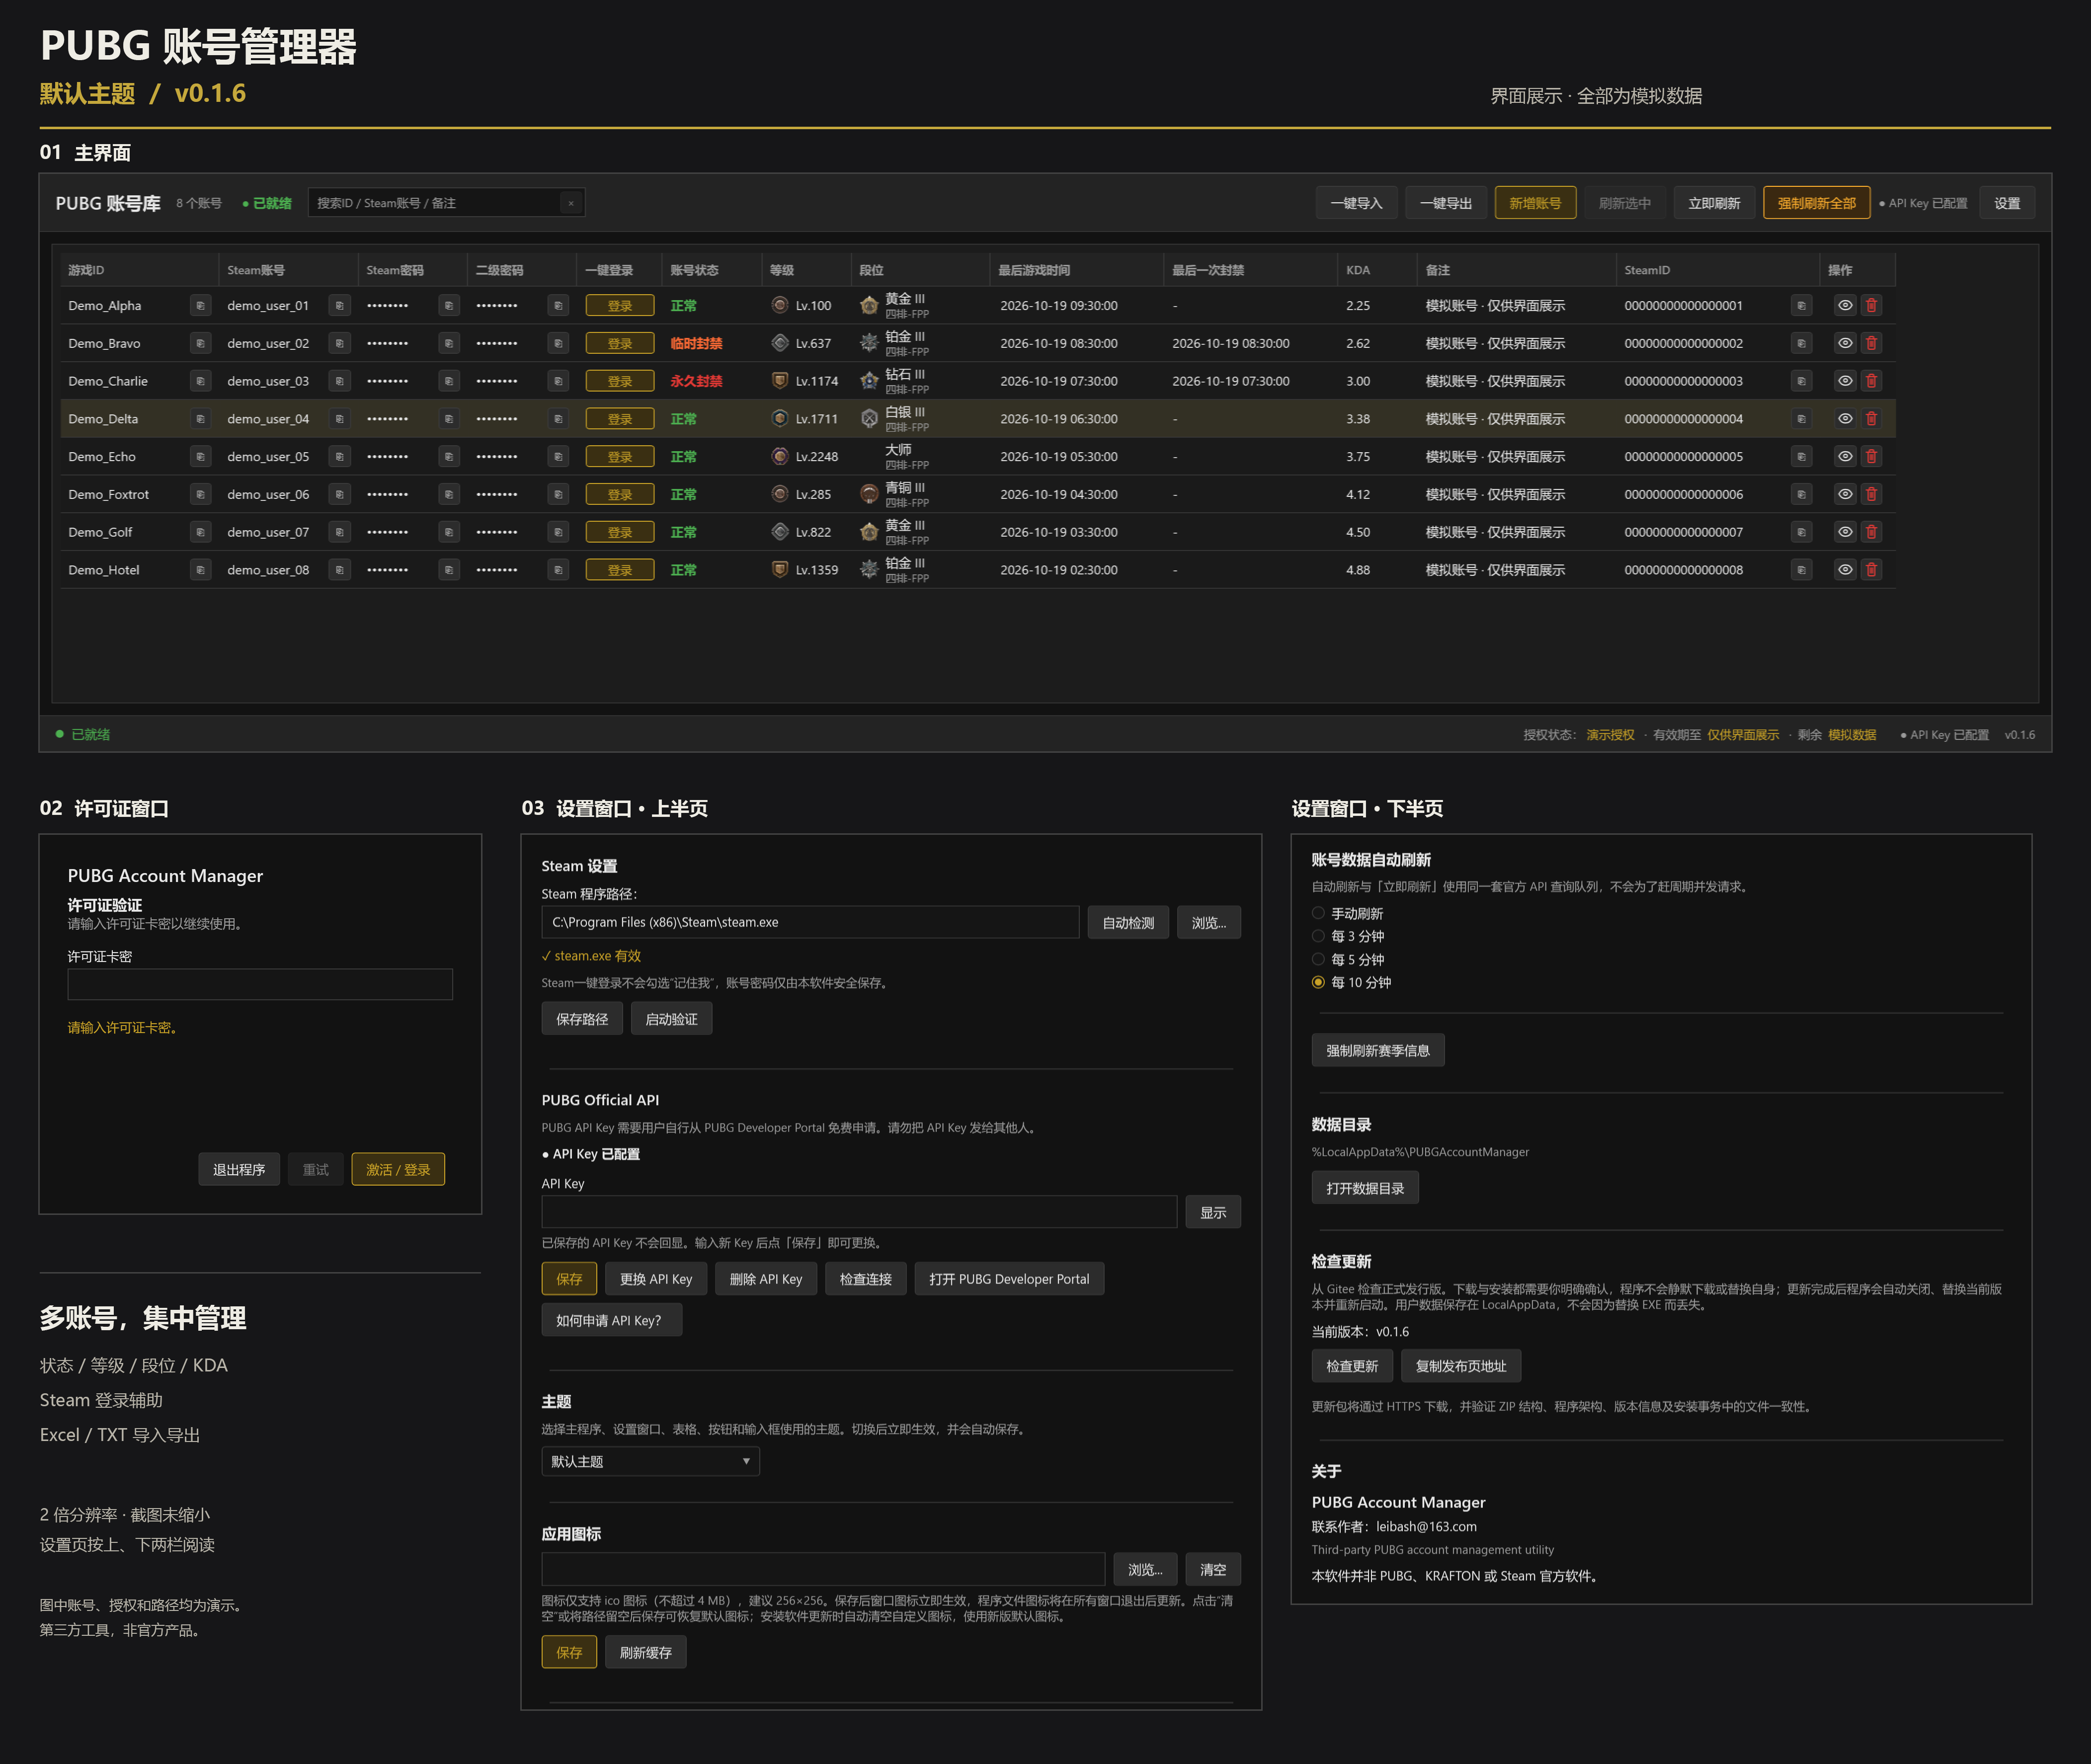Delete the Demo_Foxtrot account
The width and height of the screenshot is (2091, 1764).
[1871, 495]
